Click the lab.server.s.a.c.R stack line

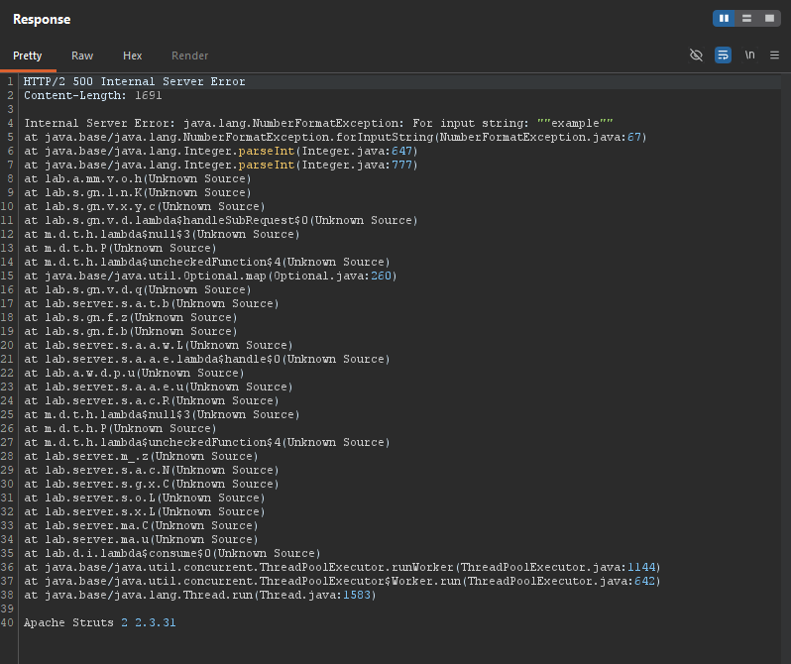click(x=152, y=400)
